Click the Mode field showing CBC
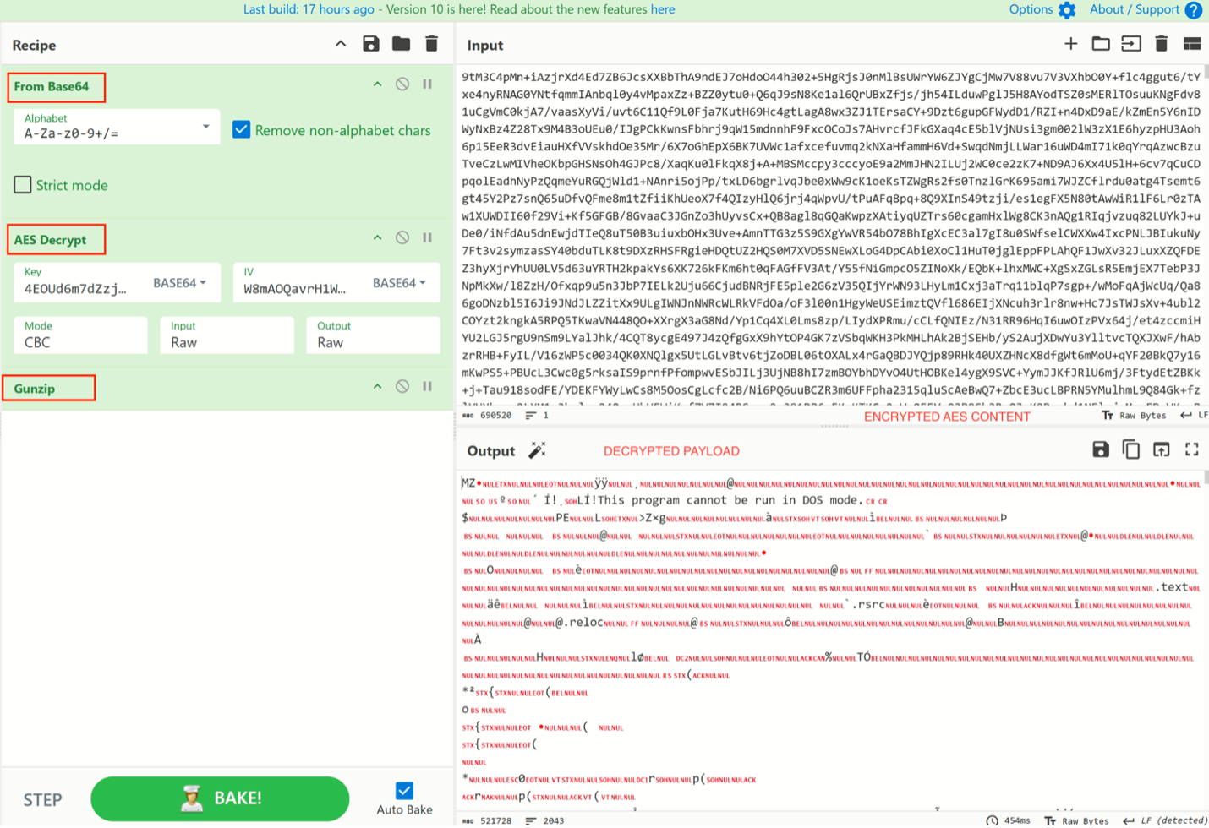1209x828 pixels. [80, 335]
